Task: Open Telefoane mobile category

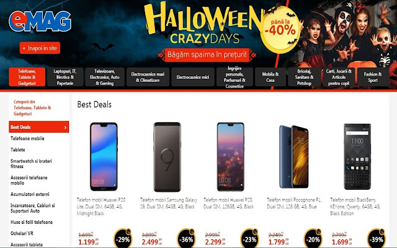Action: point(27,138)
